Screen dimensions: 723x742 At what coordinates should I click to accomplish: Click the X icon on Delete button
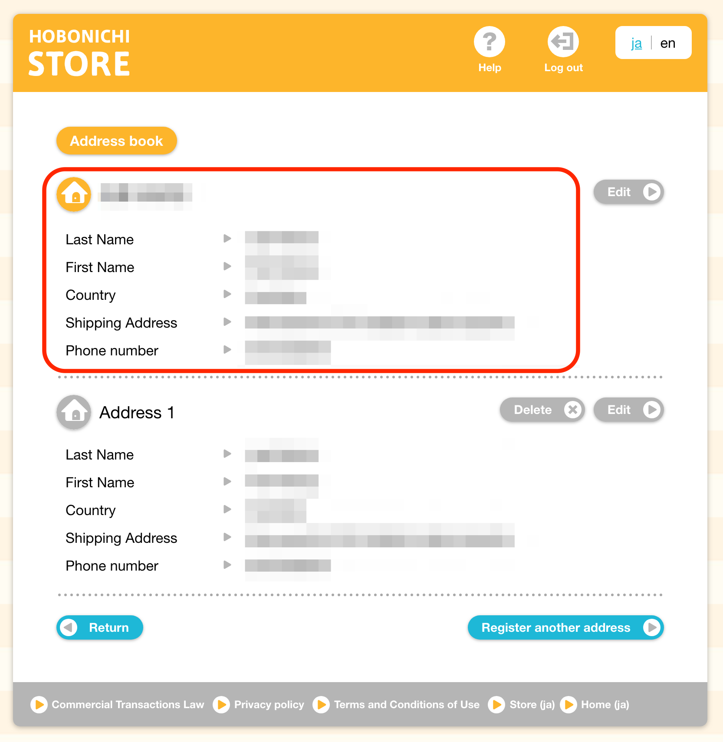coord(573,410)
